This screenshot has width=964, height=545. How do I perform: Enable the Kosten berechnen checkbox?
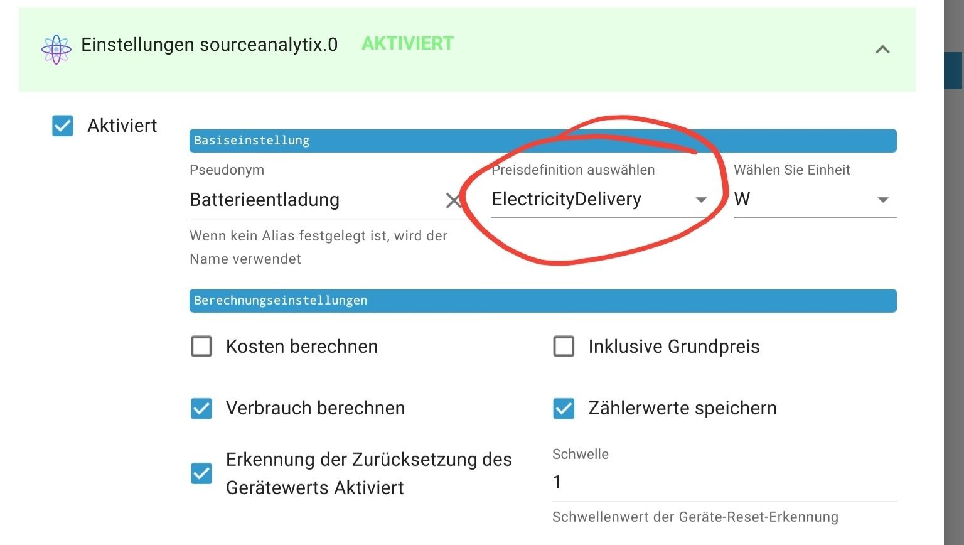pos(201,347)
